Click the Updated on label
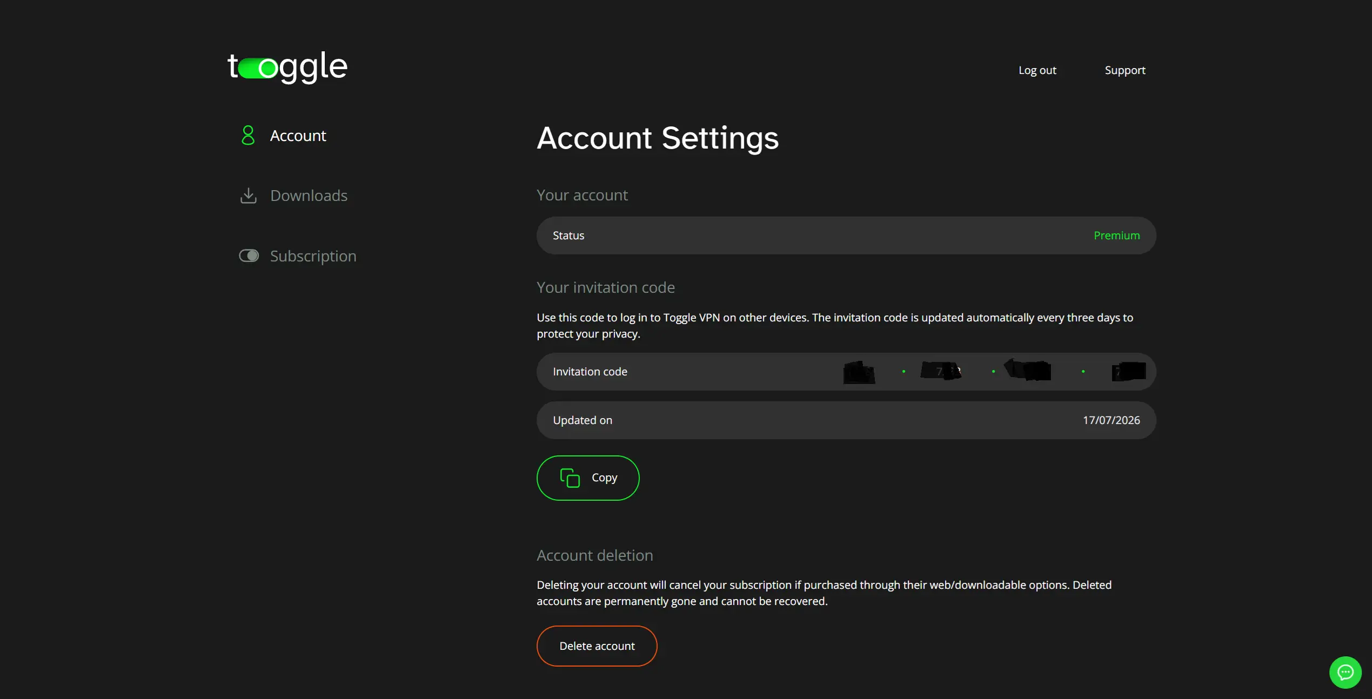The width and height of the screenshot is (1372, 699). tap(583, 420)
